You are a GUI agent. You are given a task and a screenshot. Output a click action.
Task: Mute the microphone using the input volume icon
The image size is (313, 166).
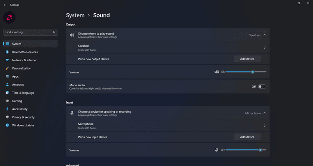(x=217, y=150)
